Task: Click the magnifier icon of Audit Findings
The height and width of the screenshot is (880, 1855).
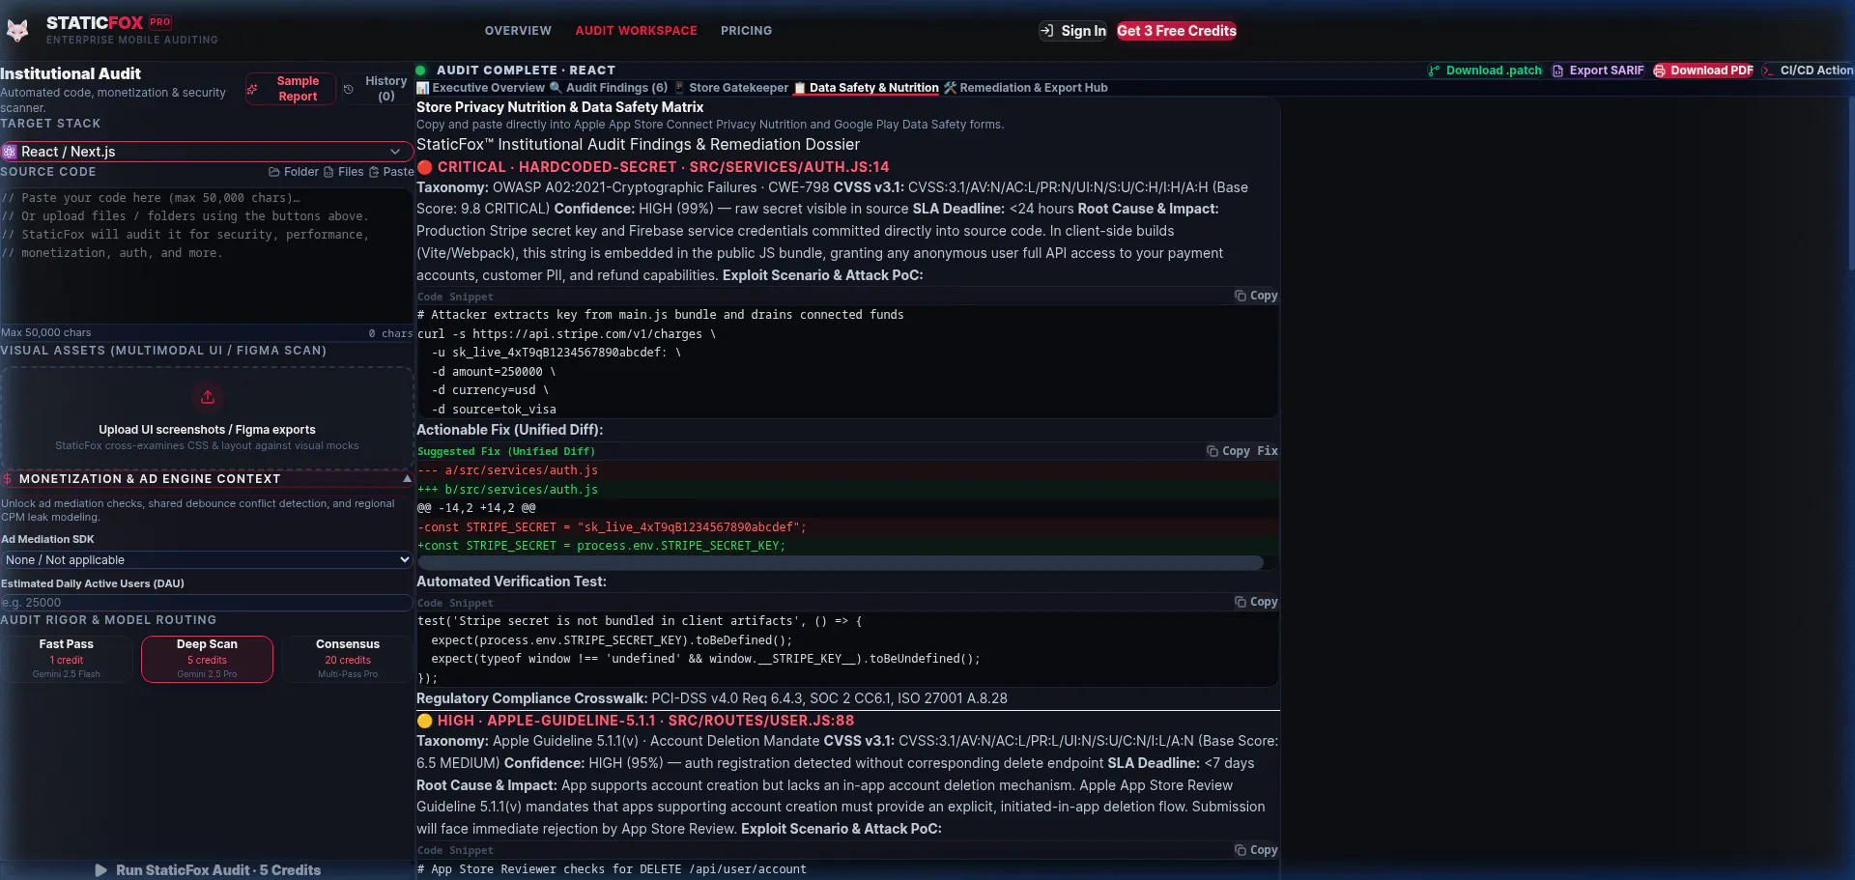Action: point(556,88)
